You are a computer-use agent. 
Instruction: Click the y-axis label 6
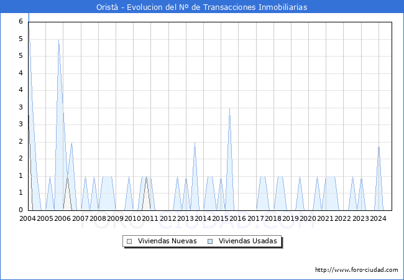[21, 21]
